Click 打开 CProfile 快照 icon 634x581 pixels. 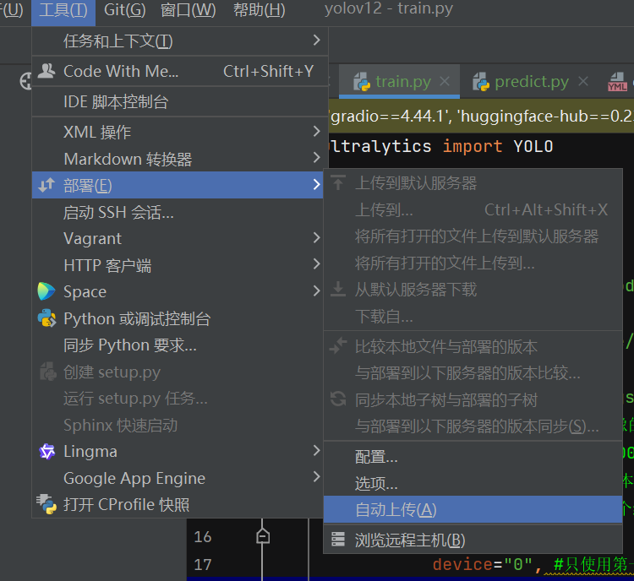point(46,504)
